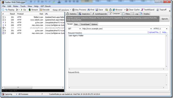Select session 6 g.live.com row

pyautogui.click(x=33, y=31)
